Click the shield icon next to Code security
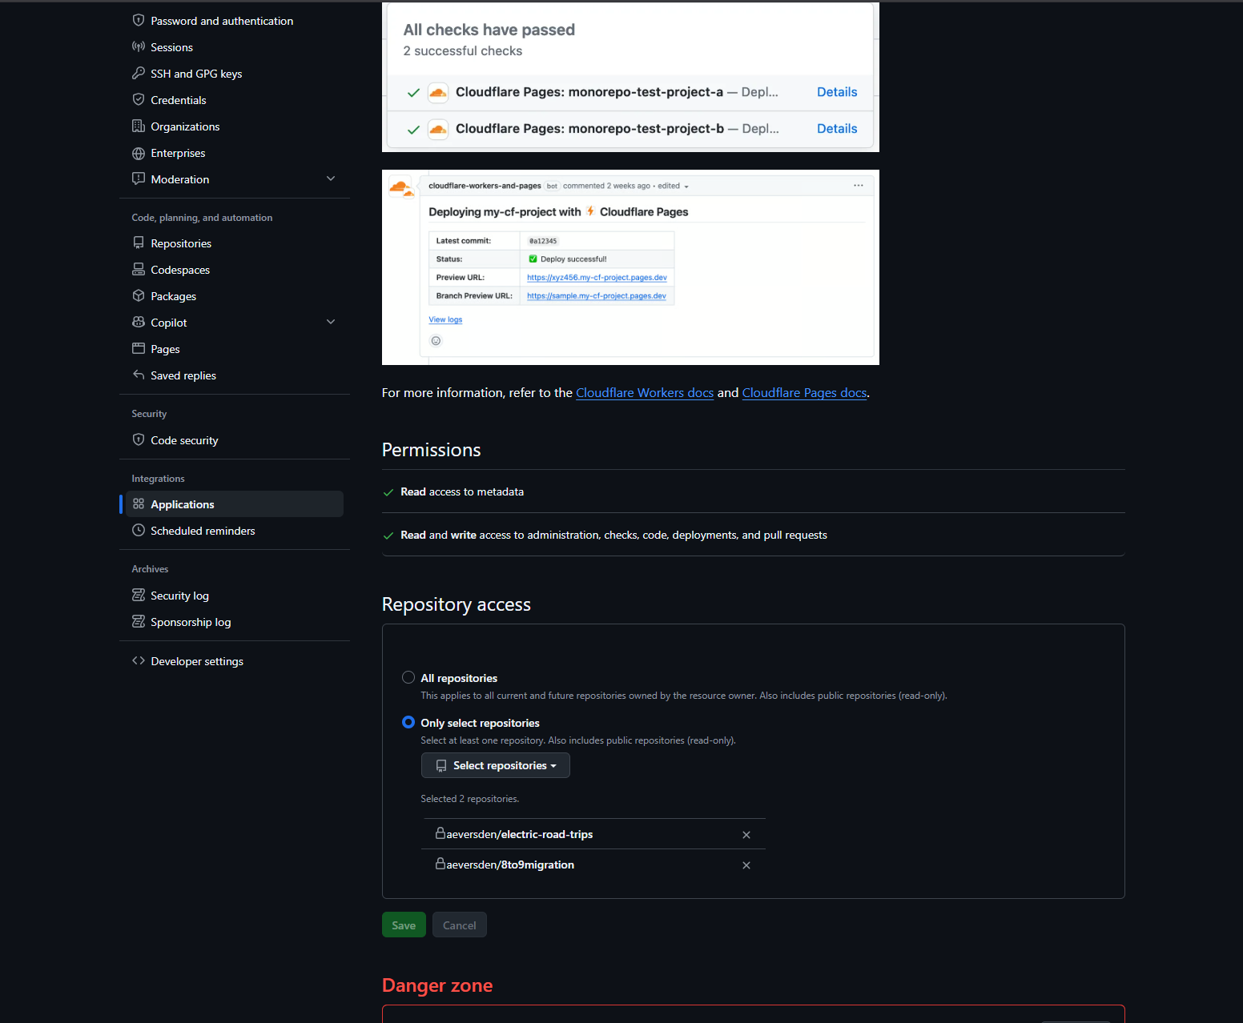 139,440
